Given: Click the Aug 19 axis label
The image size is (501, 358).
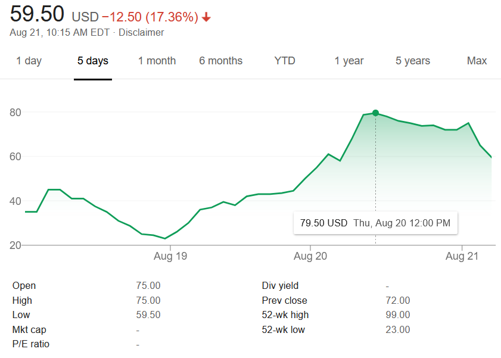Looking at the screenshot, I should point(170,257).
